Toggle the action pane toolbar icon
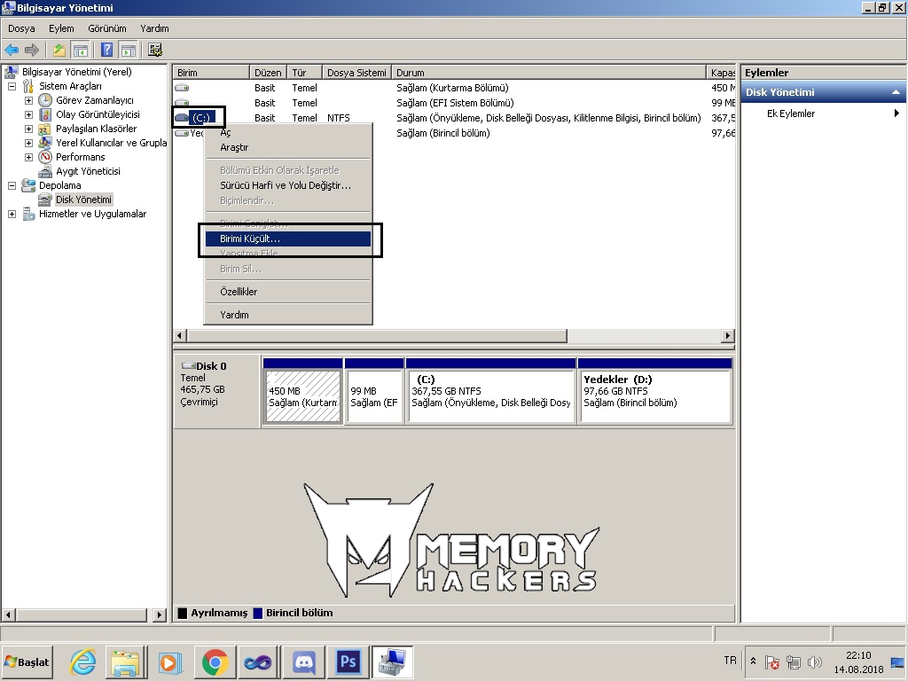908x681 pixels. click(128, 51)
